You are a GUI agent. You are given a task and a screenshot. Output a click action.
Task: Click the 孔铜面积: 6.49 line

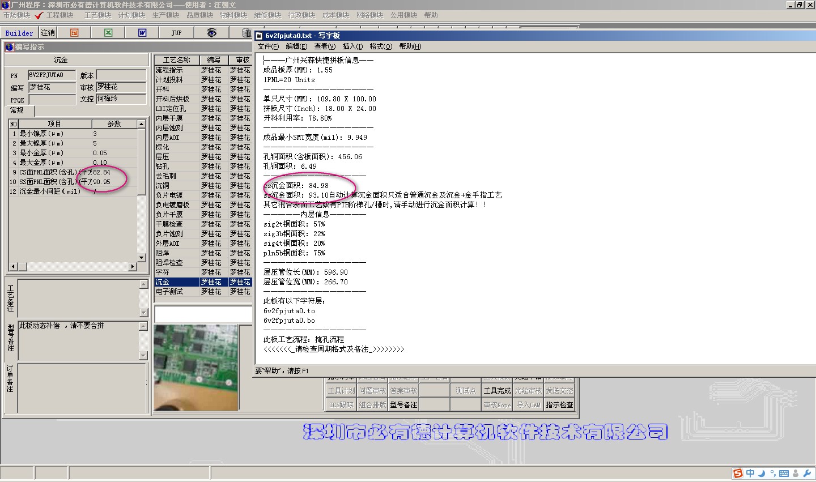point(290,167)
